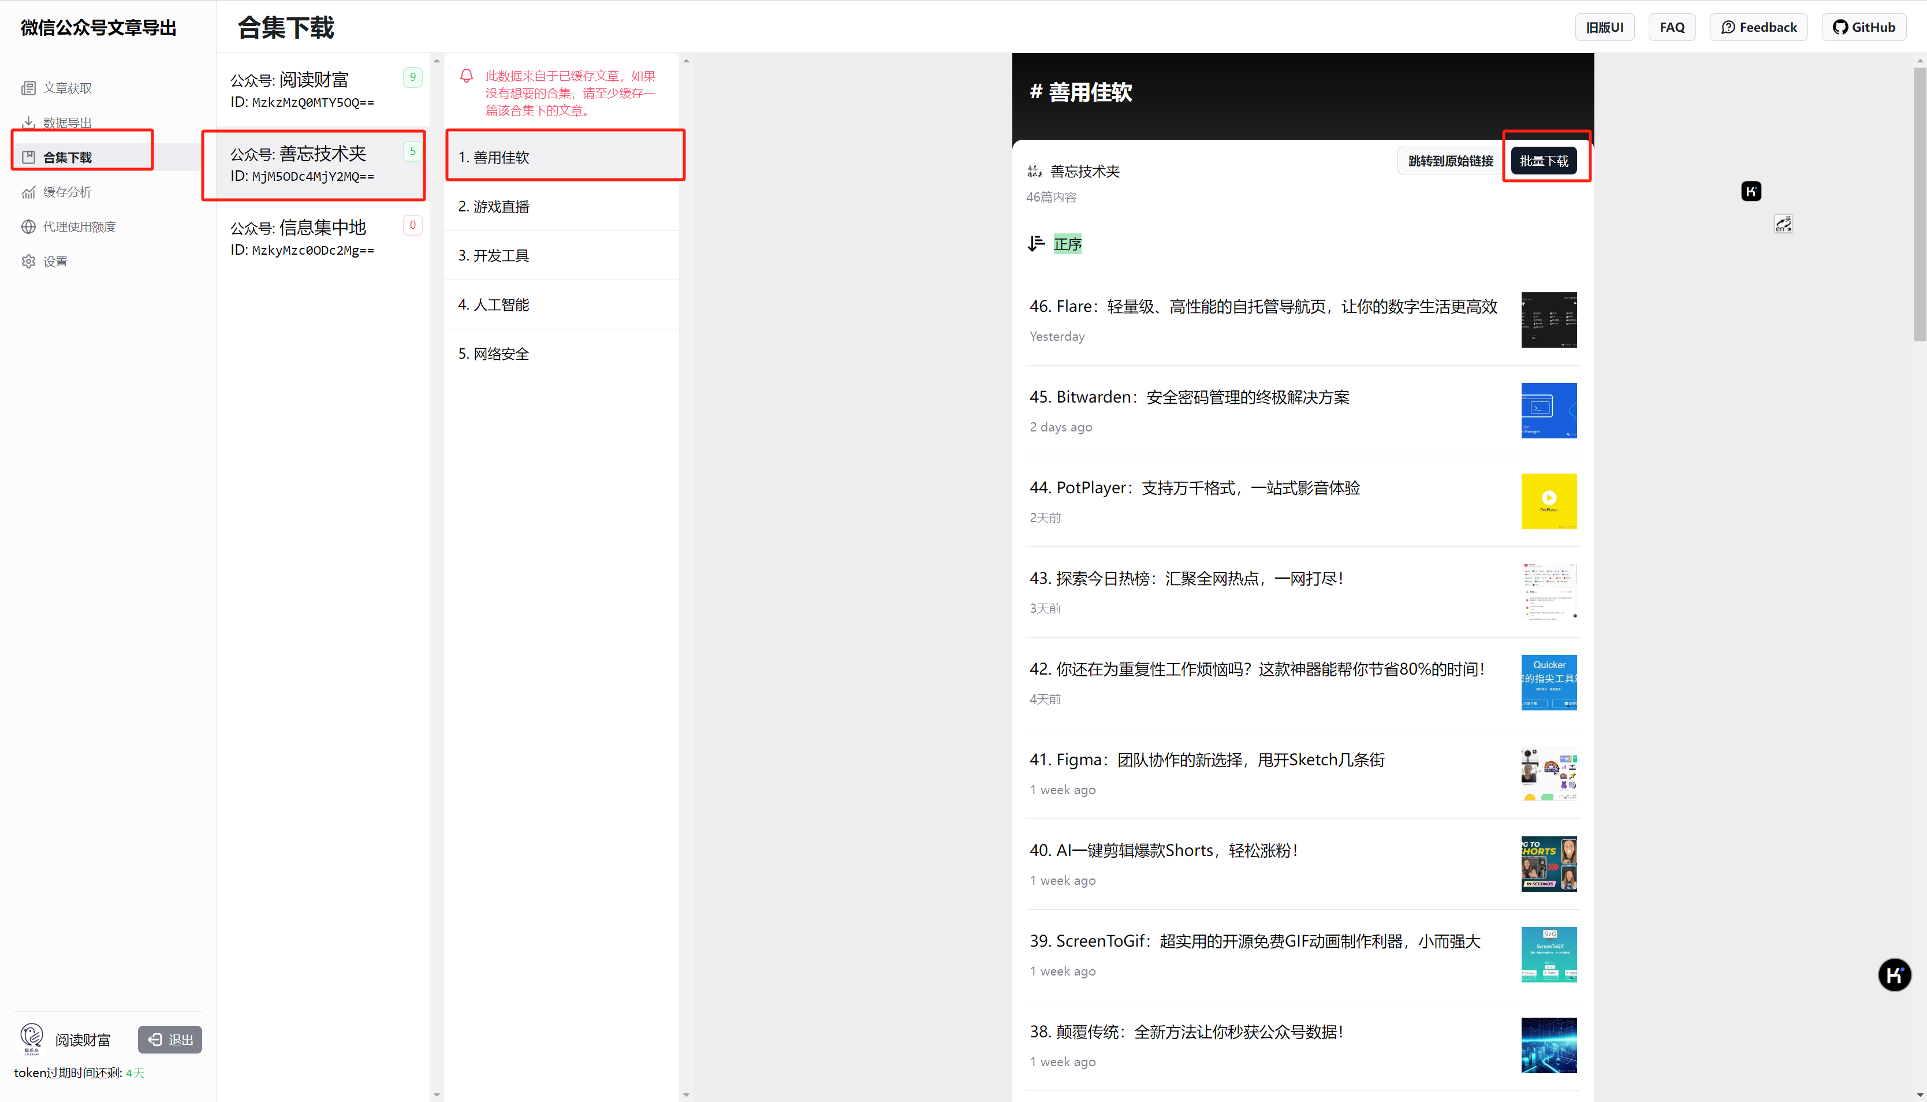Viewport: 1927px width, 1102px height.
Task: Click the GitHub logo icon
Action: (1840, 27)
